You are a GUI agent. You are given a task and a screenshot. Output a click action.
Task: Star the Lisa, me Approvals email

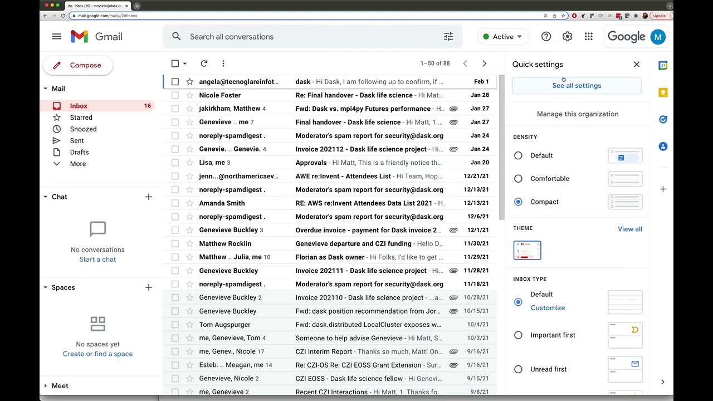189,163
